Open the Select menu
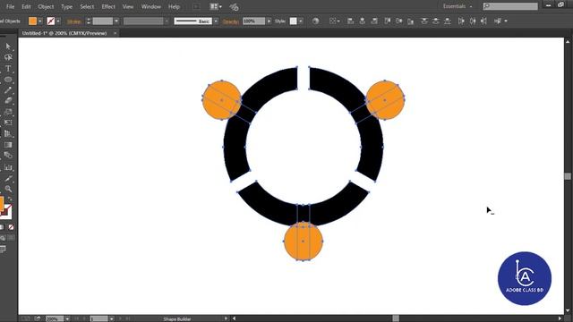The height and width of the screenshot is (322, 573). 87,6
